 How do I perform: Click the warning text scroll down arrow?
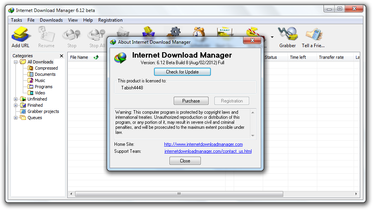point(253,136)
